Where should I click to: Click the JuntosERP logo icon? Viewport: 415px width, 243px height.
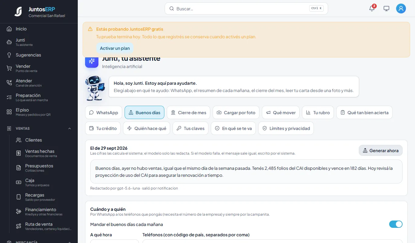point(18,12)
